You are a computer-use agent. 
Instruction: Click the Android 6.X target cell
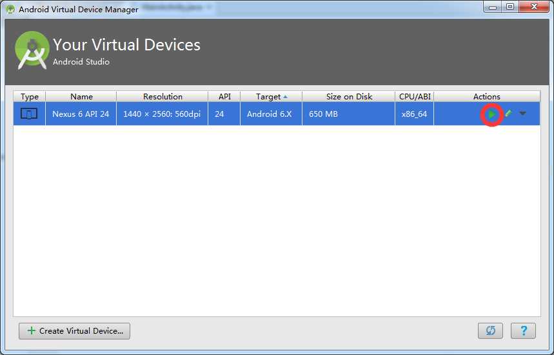[271, 114]
